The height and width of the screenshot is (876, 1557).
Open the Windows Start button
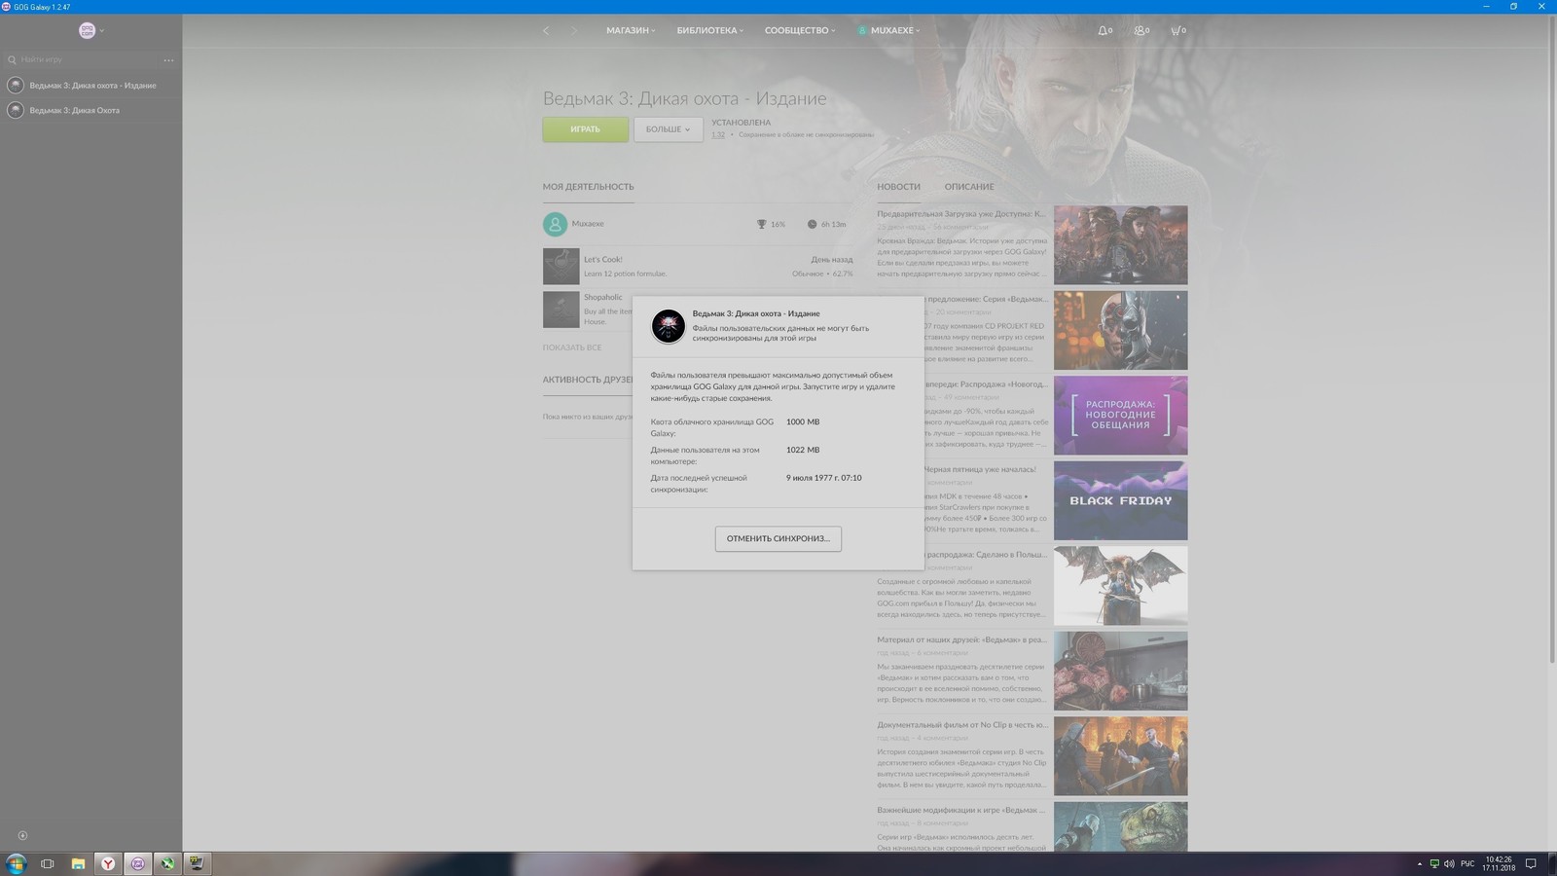15,863
